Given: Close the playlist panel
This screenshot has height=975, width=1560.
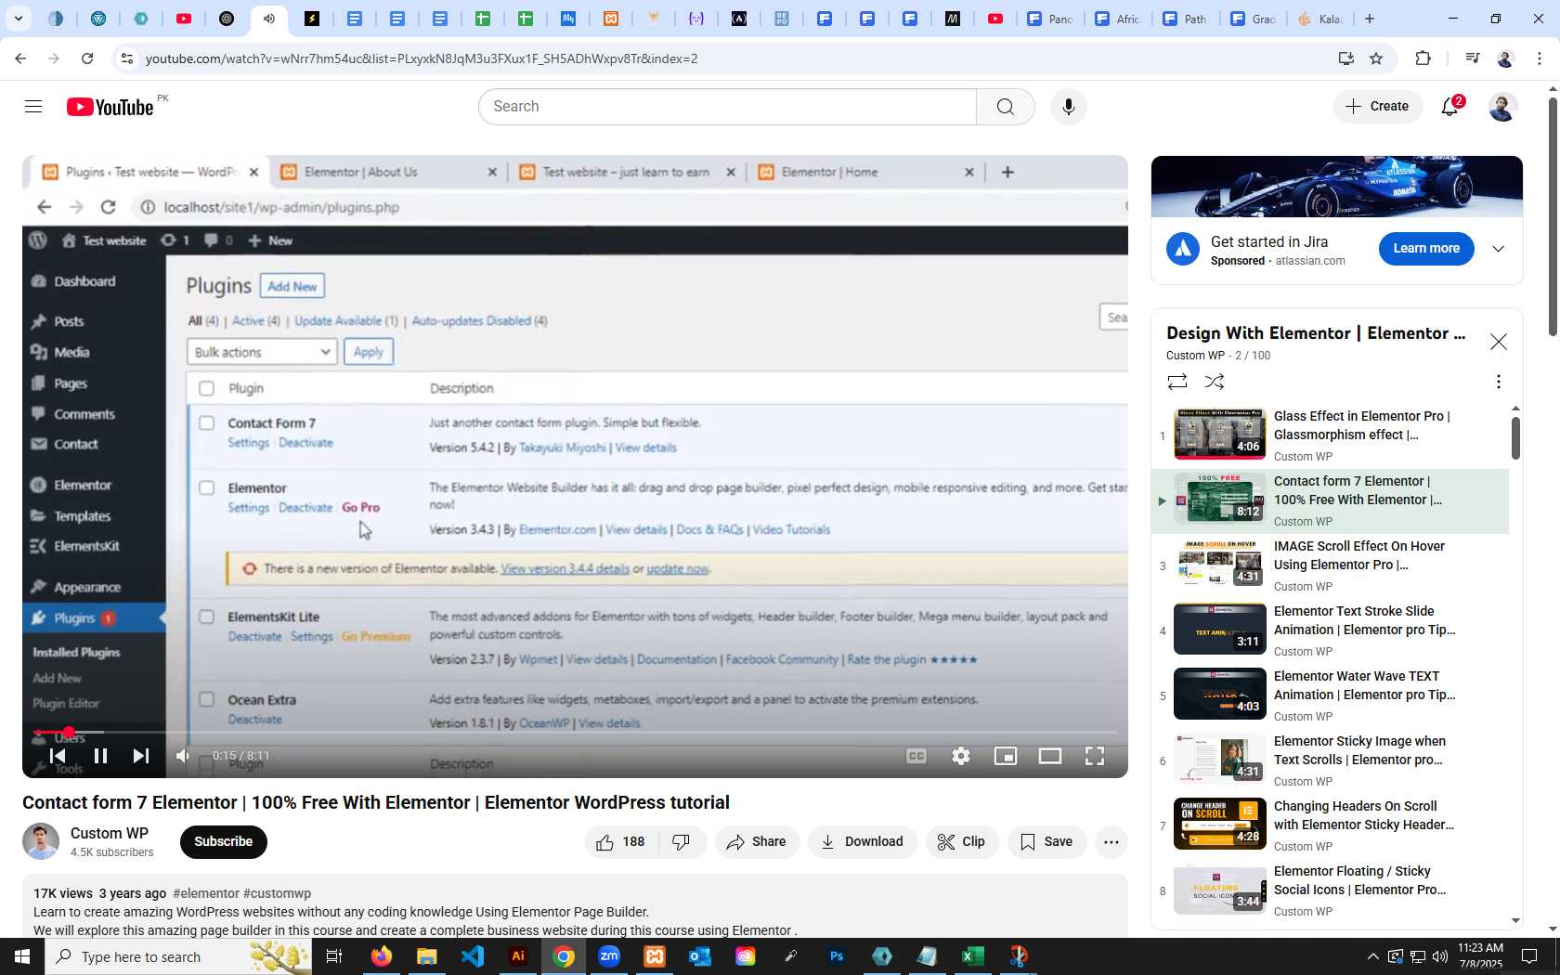Looking at the screenshot, I should click(x=1499, y=342).
